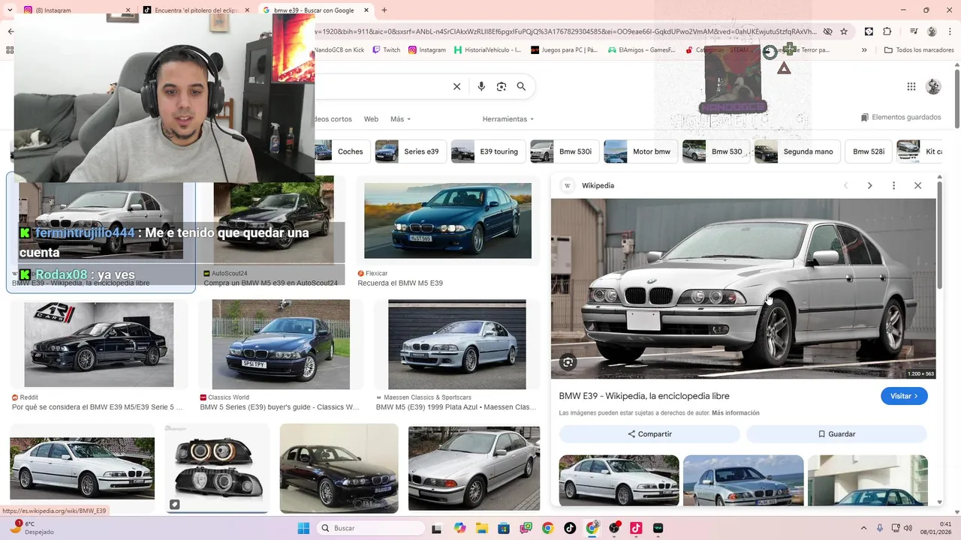
Task: Open Classics World buyer's guide thumbnail
Action: tap(281, 345)
